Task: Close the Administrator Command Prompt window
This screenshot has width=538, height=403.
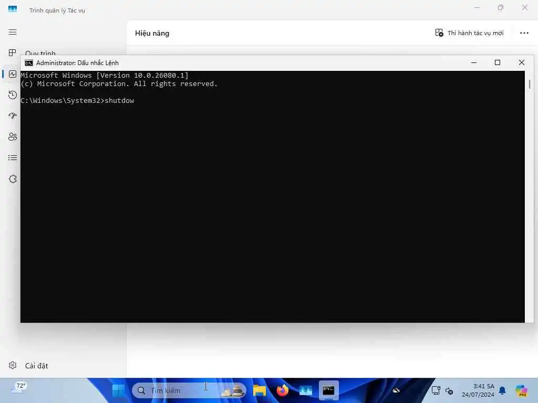Action: [x=522, y=63]
